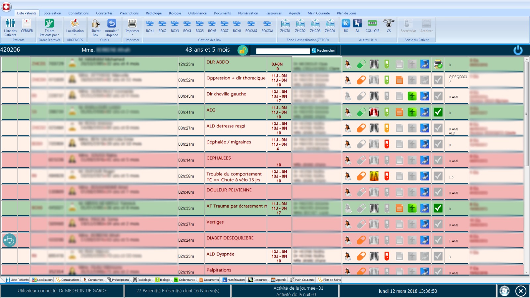The image size is (530, 298).
Task: Expand Tri des Patients par dropdown
Action: click(x=49, y=27)
